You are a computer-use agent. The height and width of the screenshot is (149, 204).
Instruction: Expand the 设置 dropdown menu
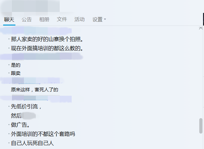(99, 20)
